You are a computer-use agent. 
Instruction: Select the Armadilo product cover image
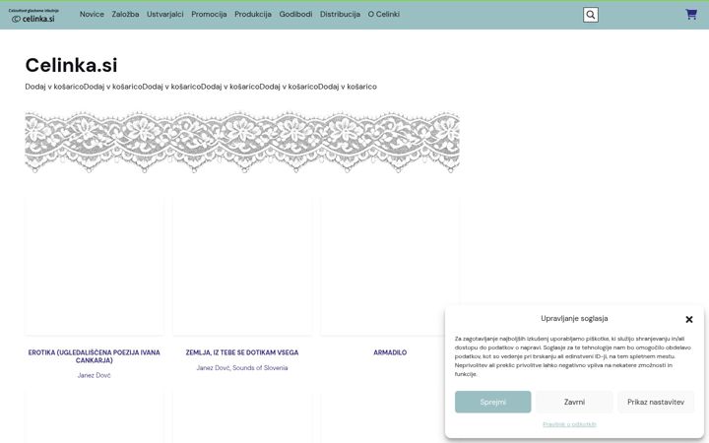(x=390, y=266)
